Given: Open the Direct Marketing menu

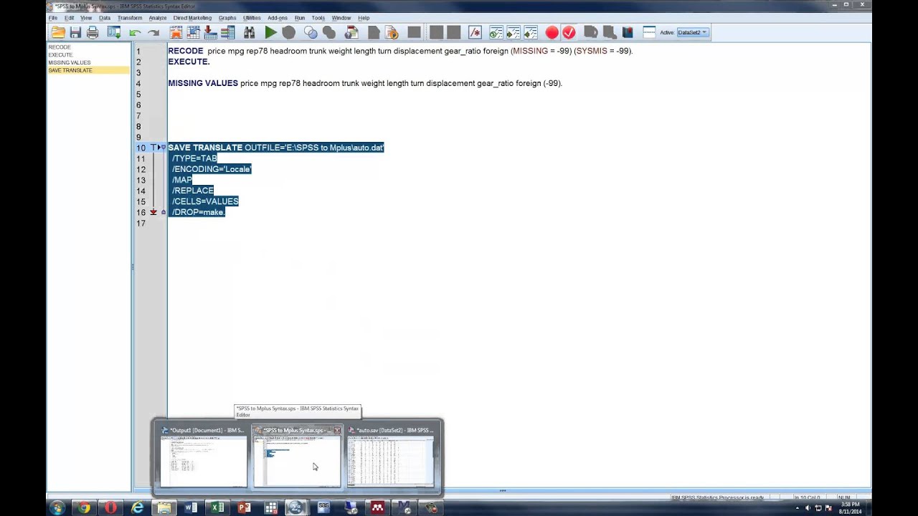Looking at the screenshot, I should click(x=192, y=18).
